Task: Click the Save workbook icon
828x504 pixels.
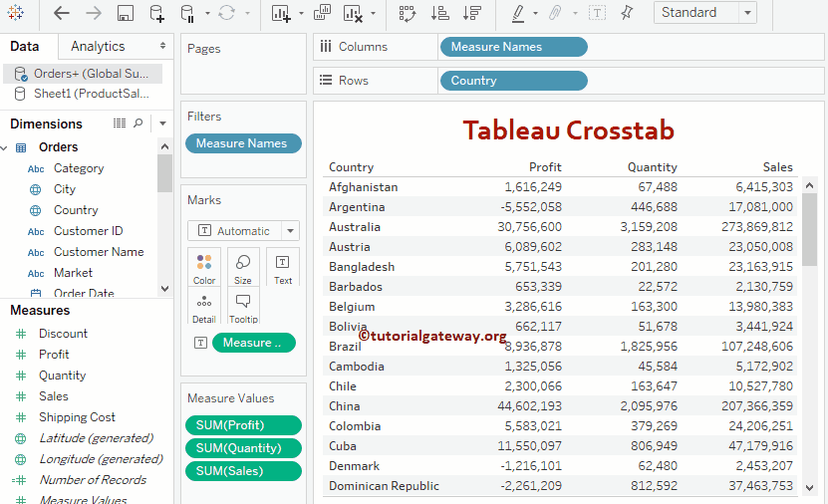Action: [126, 13]
